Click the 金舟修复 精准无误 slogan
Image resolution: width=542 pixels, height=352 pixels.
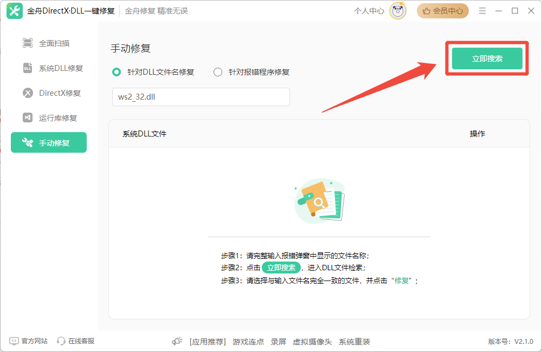coord(156,11)
